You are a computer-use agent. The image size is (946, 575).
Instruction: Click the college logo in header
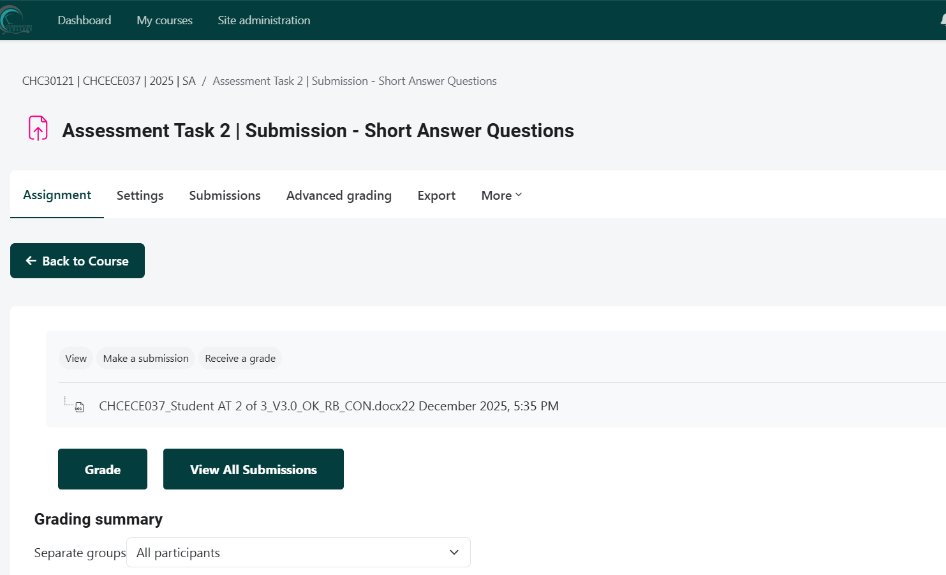[x=15, y=20]
